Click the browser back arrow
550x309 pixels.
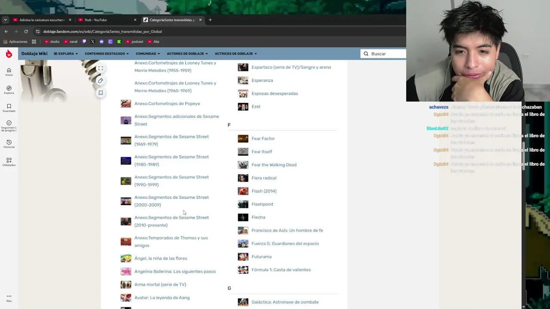[x=6, y=31]
